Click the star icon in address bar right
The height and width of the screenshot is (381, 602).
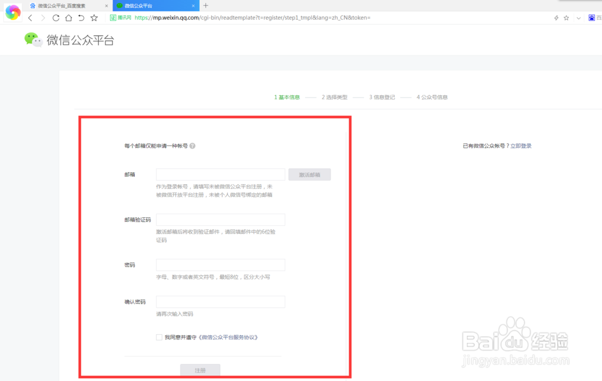tap(566, 17)
